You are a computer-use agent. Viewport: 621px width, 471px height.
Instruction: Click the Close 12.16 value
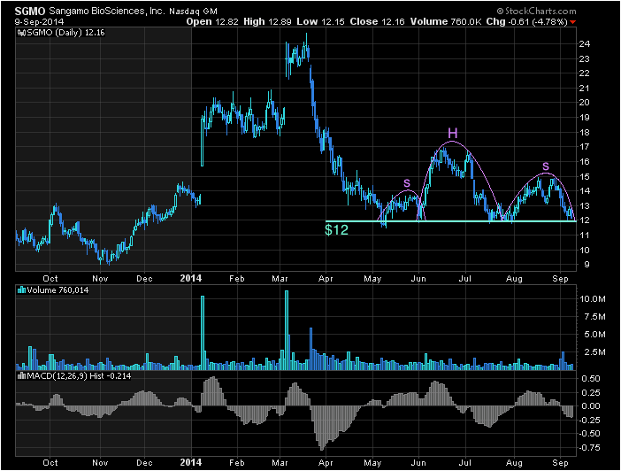(377, 22)
